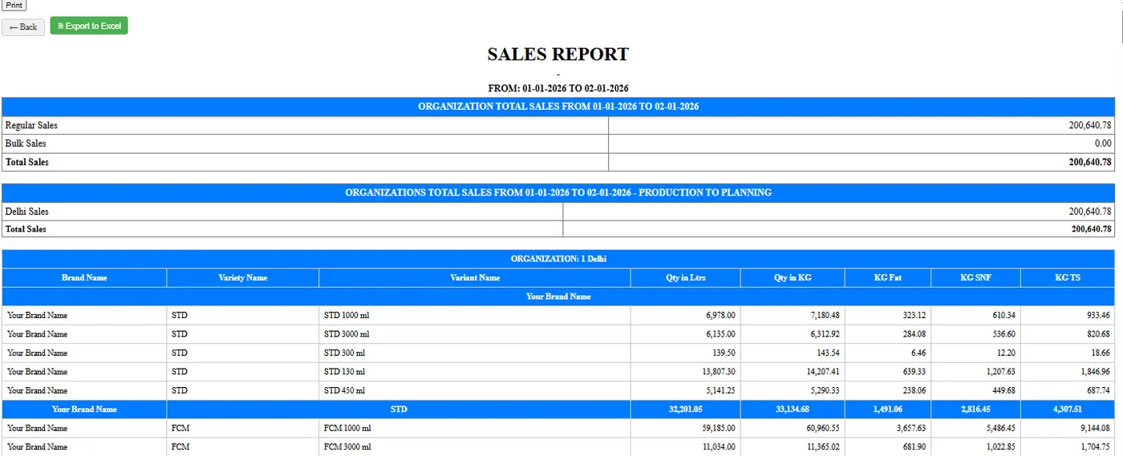Click the value 59,185.00 in FCM 1000 ml row
This screenshot has width=1123, height=456.
tap(717, 428)
